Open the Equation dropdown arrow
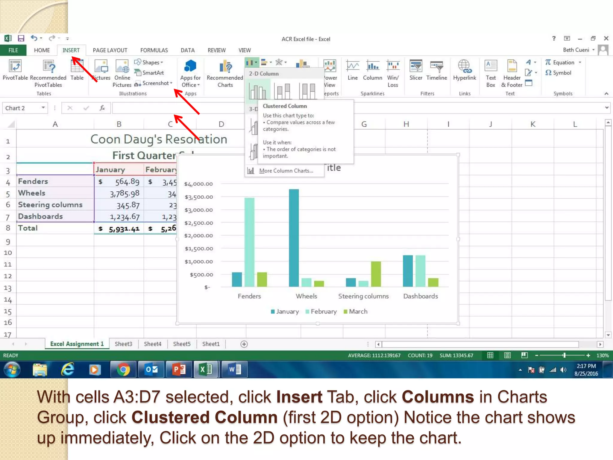Viewport: 613px width, 460px height. [x=580, y=62]
